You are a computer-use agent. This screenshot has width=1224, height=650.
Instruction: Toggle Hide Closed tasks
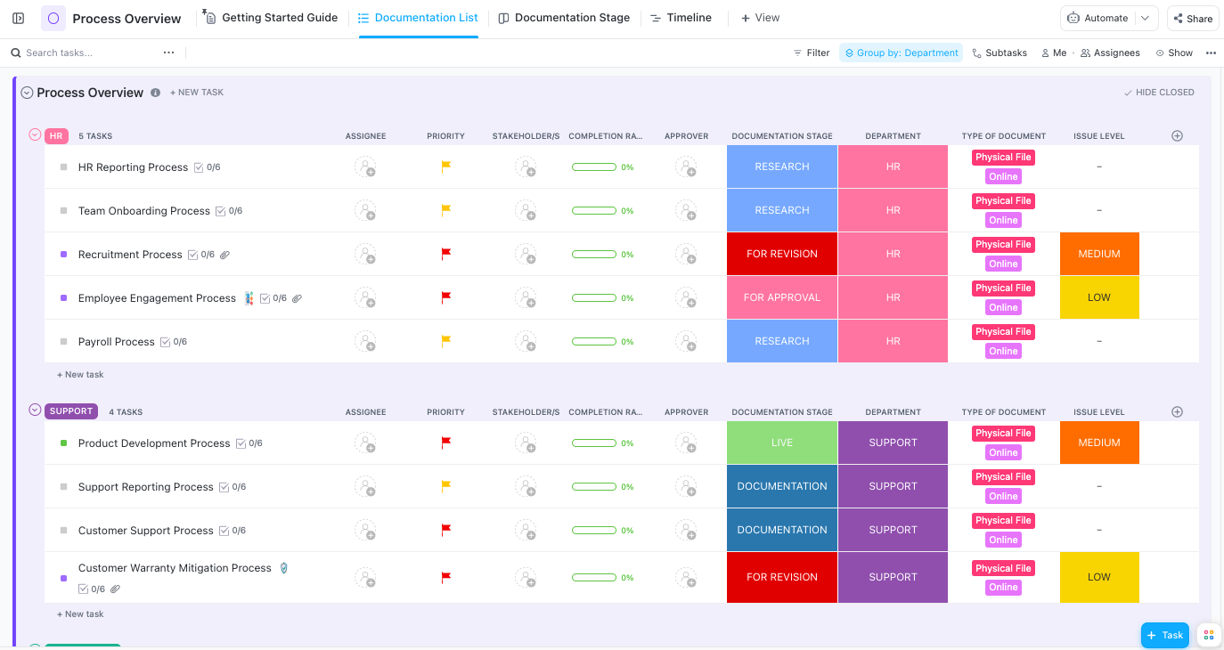click(x=1158, y=93)
